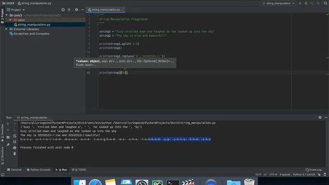Open Search Everywhere with the magnifier icon

pyautogui.click(x=325, y=4)
